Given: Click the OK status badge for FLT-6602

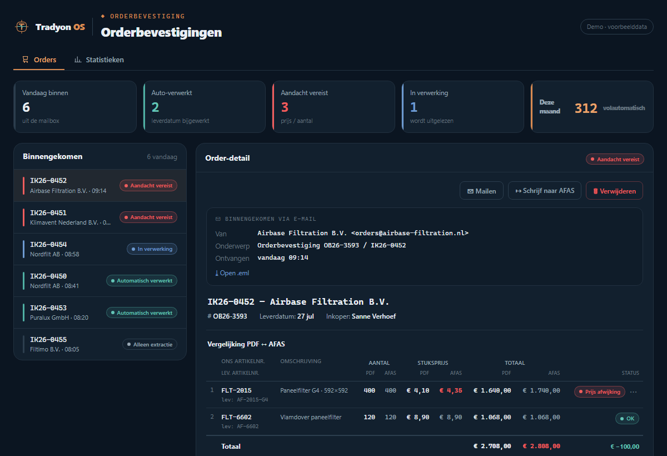Looking at the screenshot, I should click(x=627, y=419).
